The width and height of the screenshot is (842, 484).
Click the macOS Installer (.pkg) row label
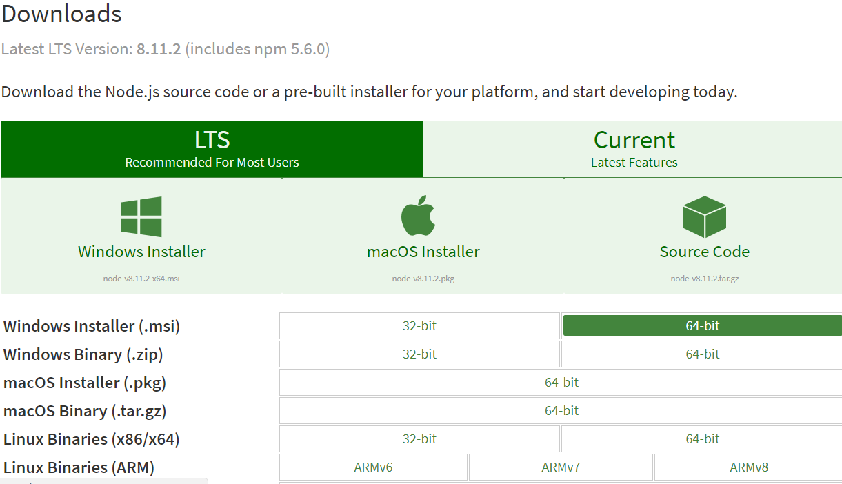click(85, 383)
